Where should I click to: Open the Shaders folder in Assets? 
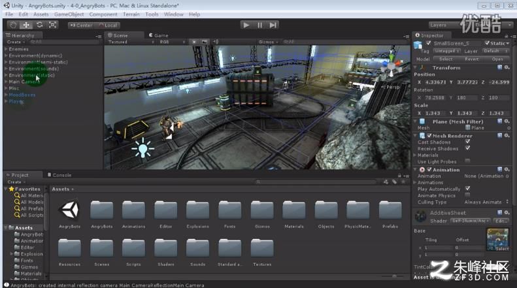point(165,248)
